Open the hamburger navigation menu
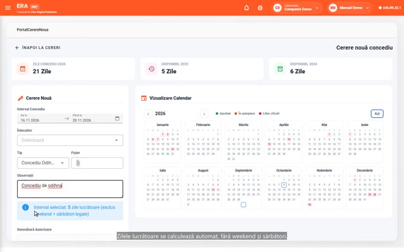 pyautogui.click(x=8, y=8)
